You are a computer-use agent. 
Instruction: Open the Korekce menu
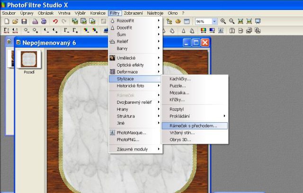click(x=98, y=13)
